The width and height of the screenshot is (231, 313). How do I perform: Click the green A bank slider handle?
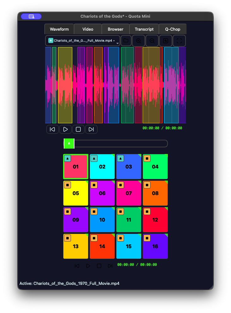[69, 144]
